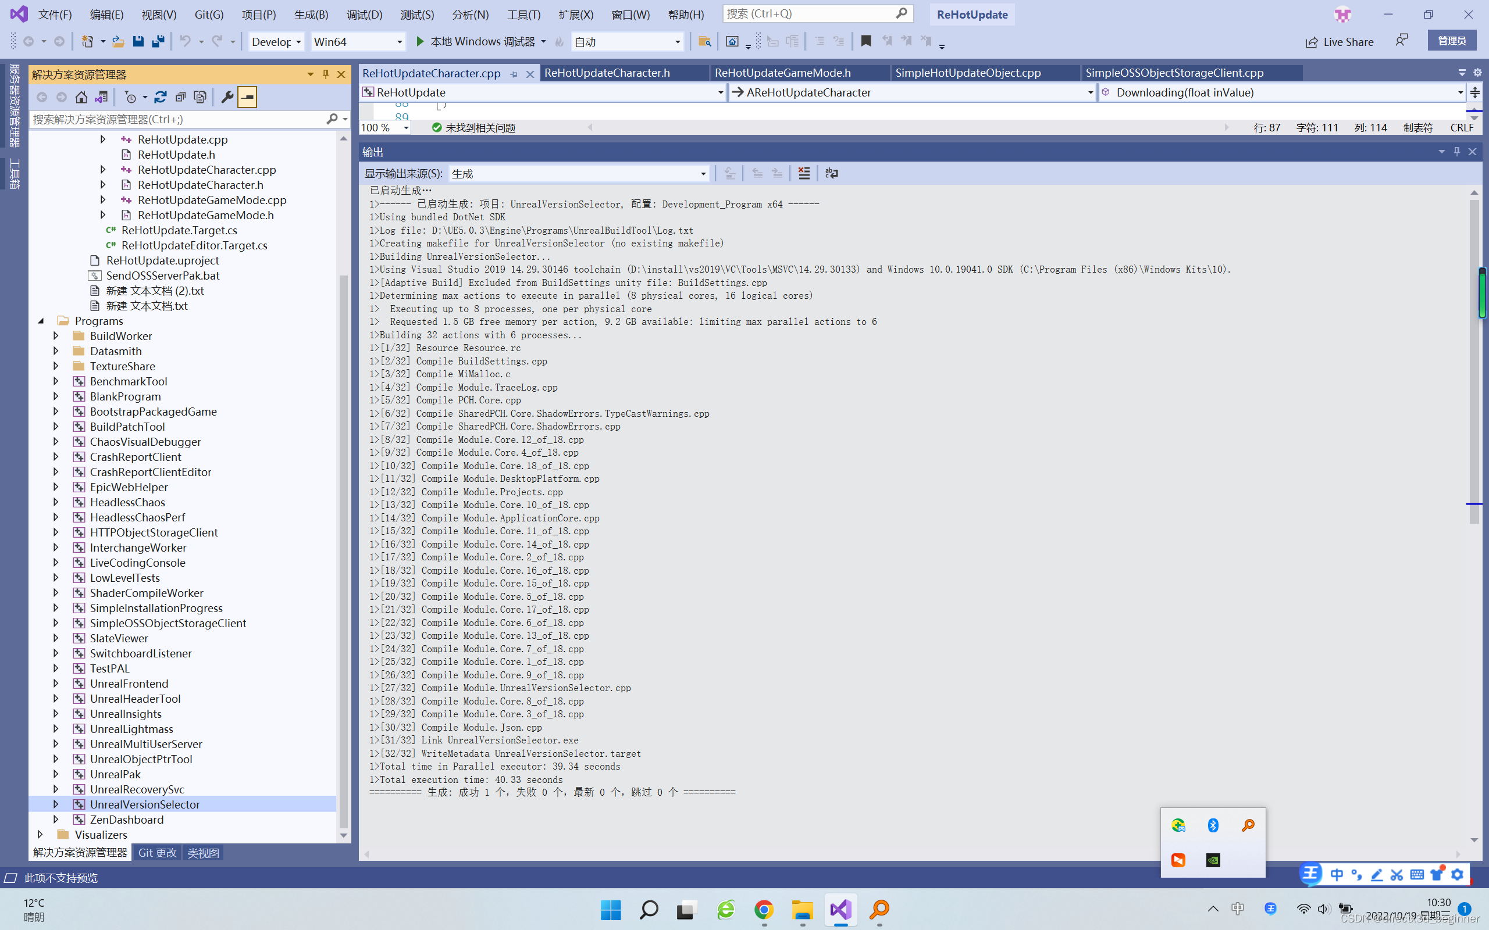1489x930 pixels.
Task: Refresh the Solution Explorer tree
Action: (x=161, y=97)
